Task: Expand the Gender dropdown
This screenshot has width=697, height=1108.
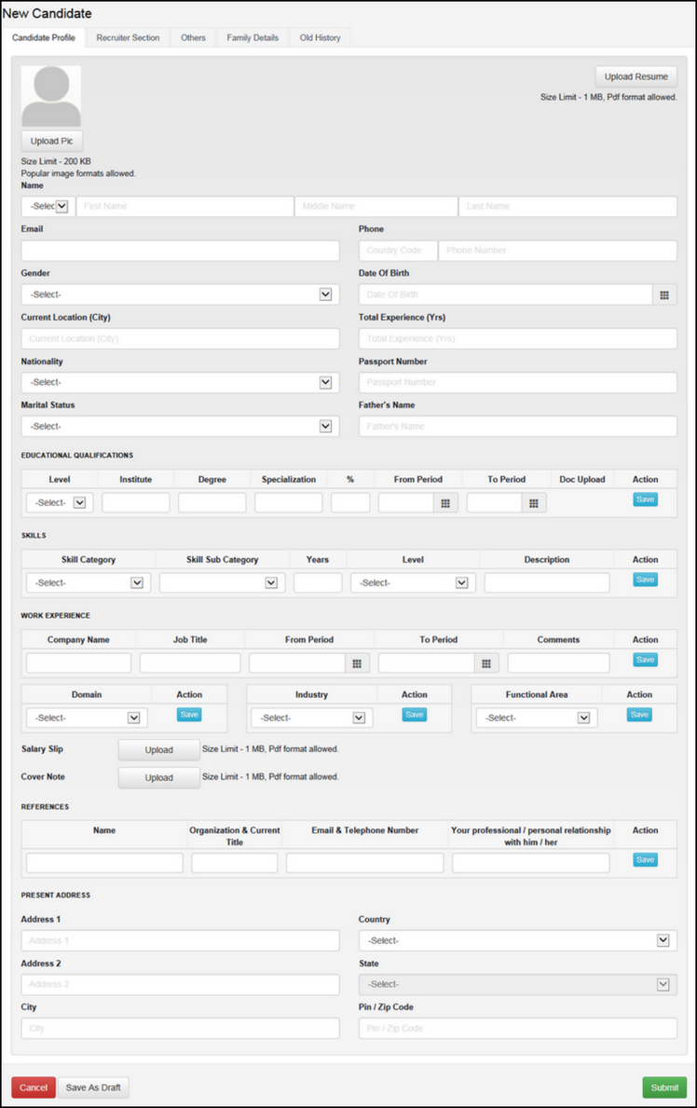Action: click(180, 294)
